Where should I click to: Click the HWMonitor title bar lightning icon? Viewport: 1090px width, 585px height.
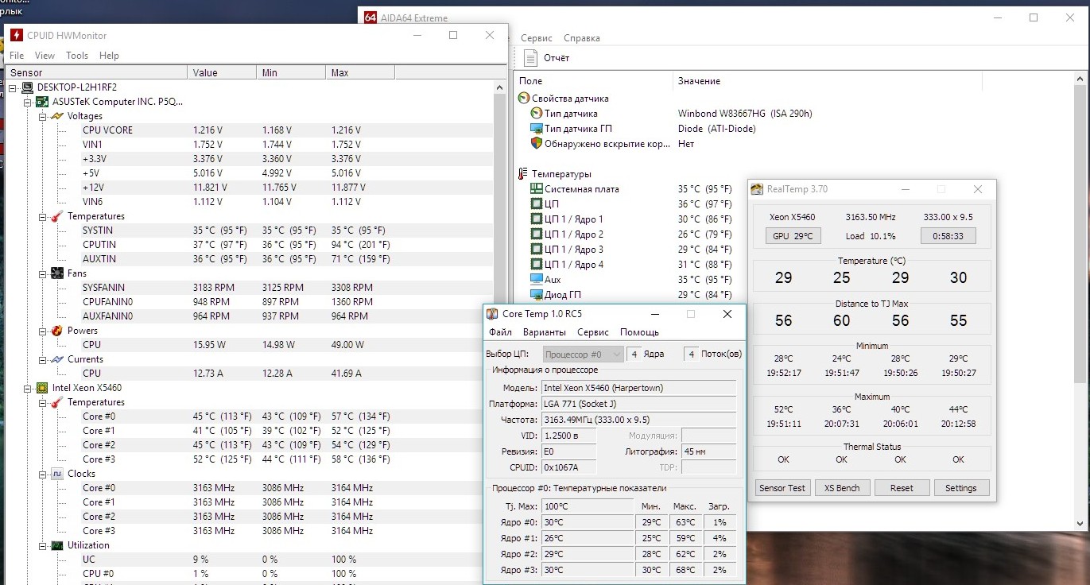(x=16, y=35)
